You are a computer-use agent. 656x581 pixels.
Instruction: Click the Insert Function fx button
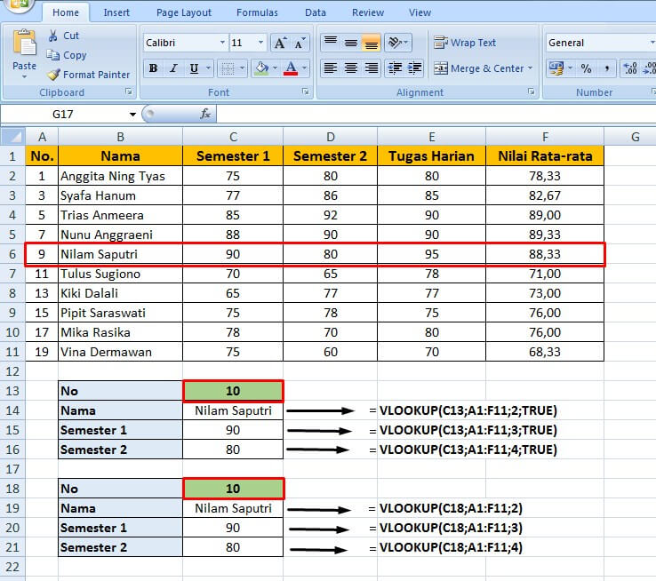205,114
